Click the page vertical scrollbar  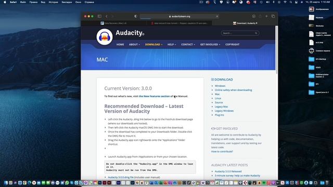pyautogui.click(x=276, y=50)
